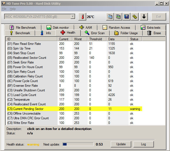The height and width of the screenshot is (151, 170).
Task: Click the thermometer temperature icon
Action: (82, 17)
